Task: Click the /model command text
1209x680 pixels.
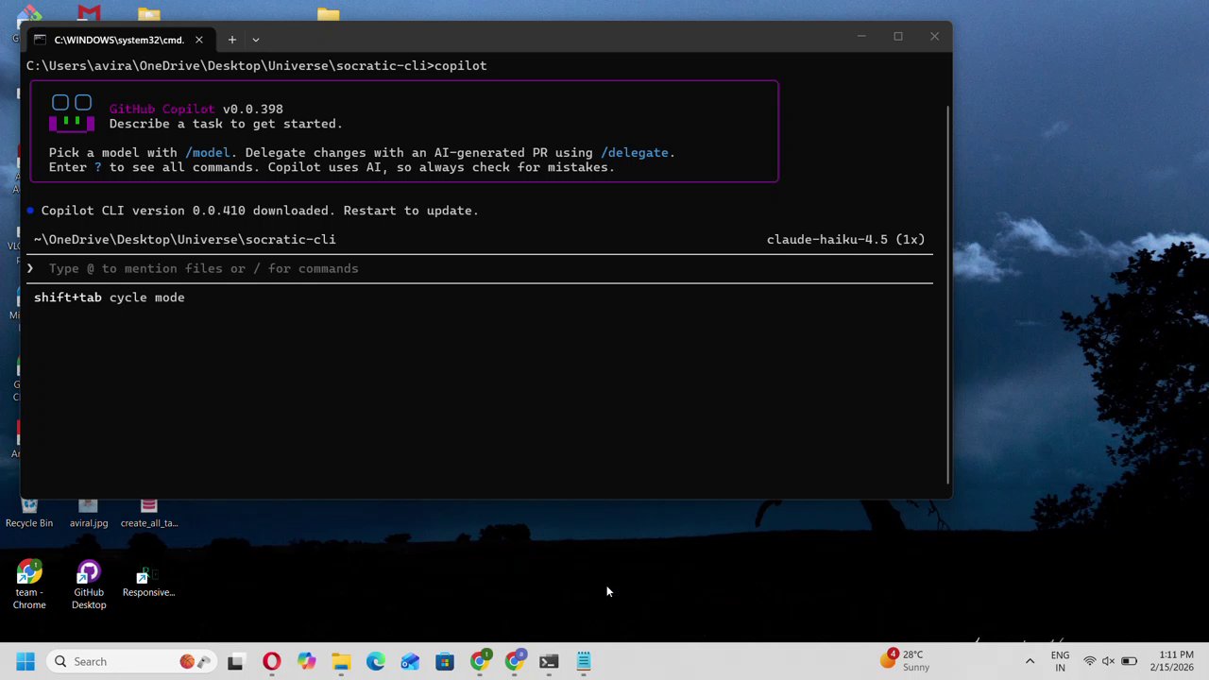Action: [x=207, y=152]
